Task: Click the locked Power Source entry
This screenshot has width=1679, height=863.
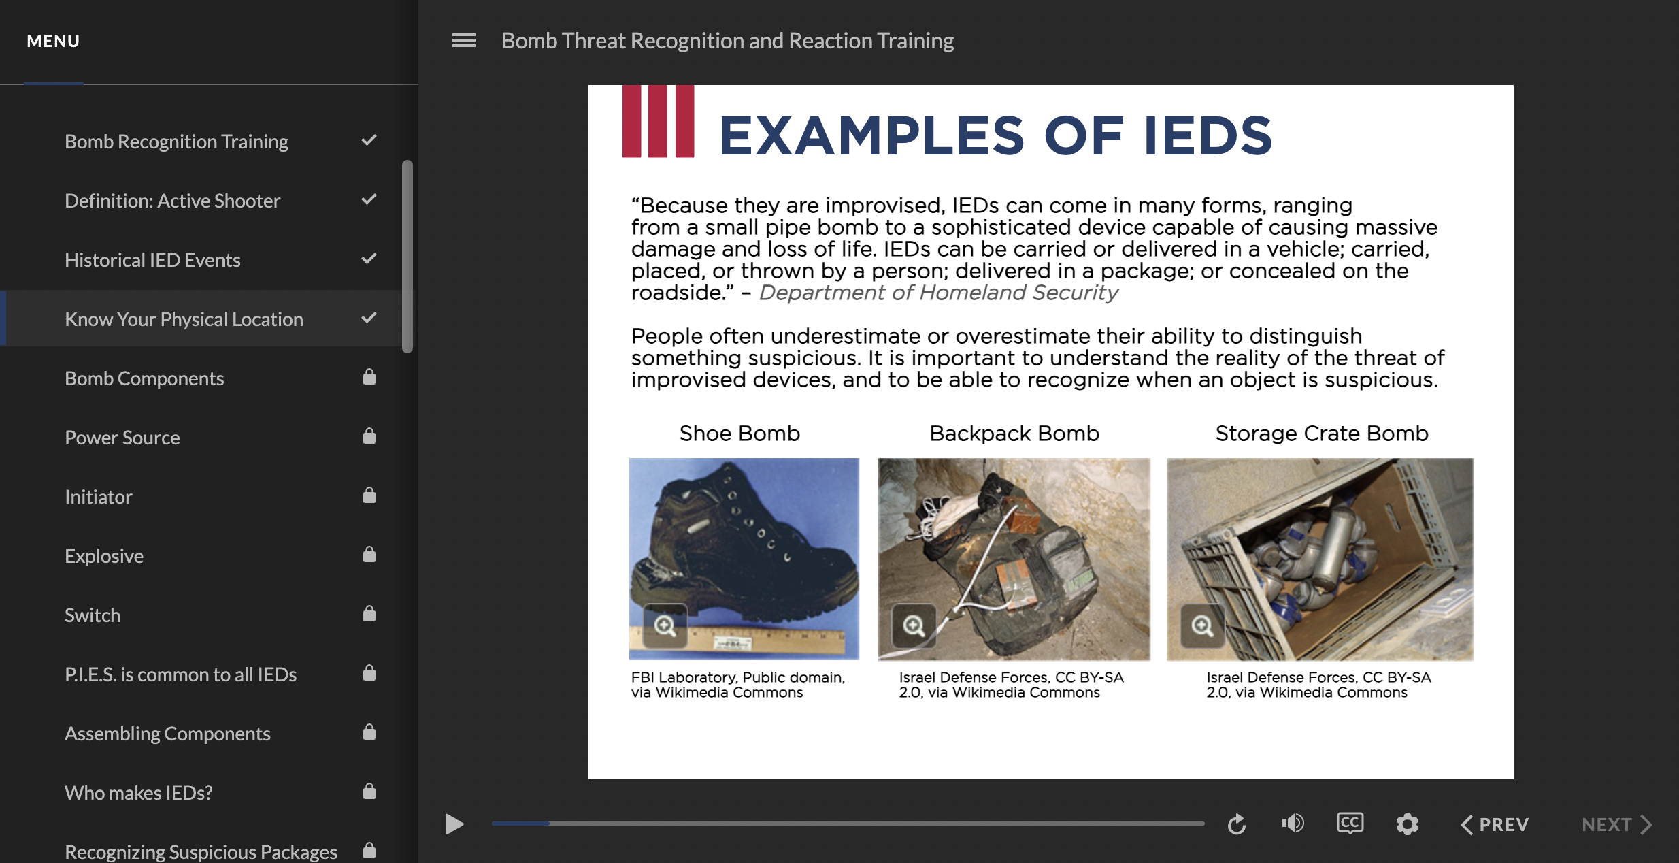Action: (x=122, y=438)
